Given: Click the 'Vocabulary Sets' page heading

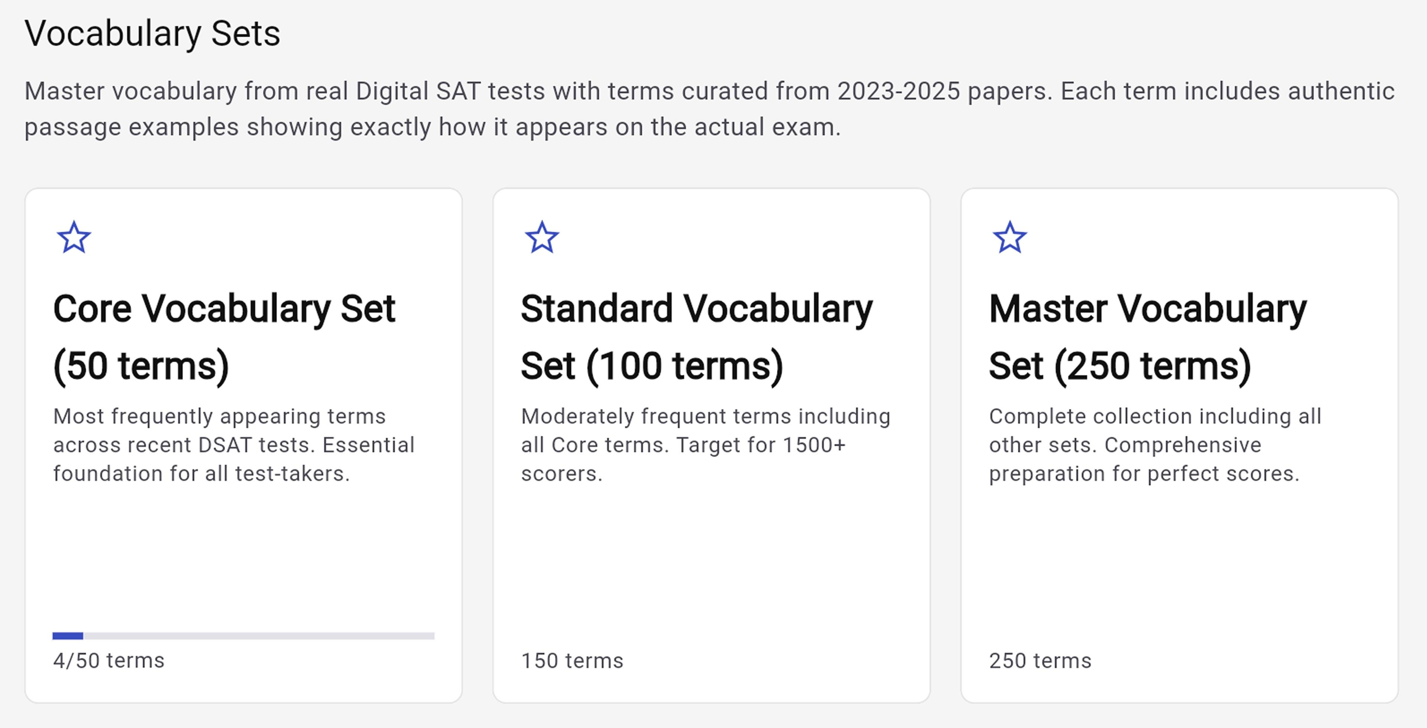Looking at the screenshot, I should [x=152, y=34].
